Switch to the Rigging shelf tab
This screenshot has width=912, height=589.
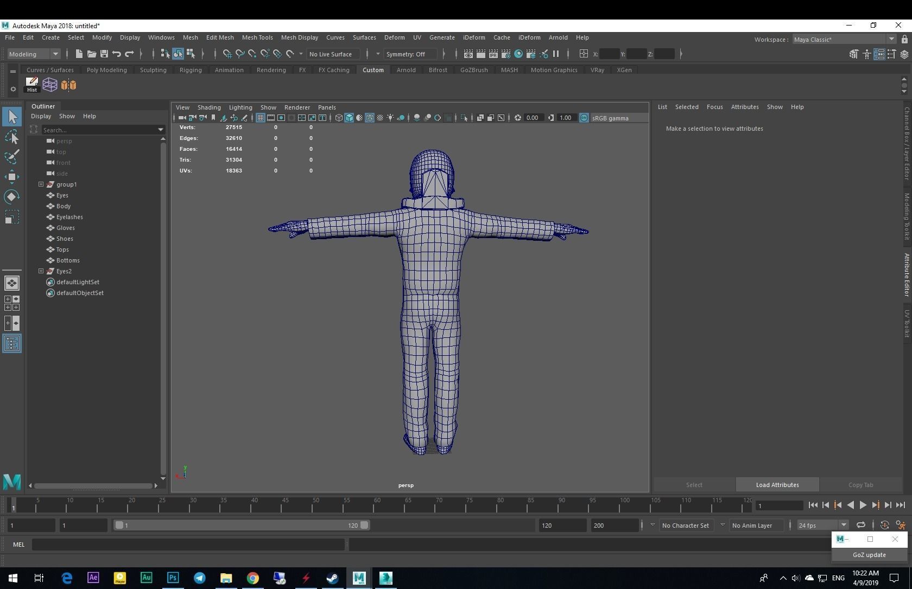191,70
